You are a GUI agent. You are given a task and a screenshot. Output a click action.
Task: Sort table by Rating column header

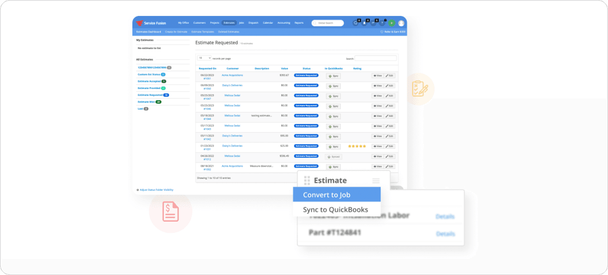[x=357, y=69]
